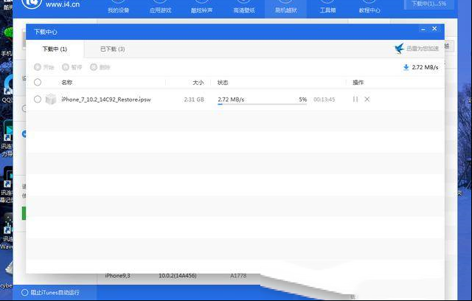Screen dimensions: 472x301
Task: Open 酷炫铃声 in the top navigation
Action: tap(201, 10)
